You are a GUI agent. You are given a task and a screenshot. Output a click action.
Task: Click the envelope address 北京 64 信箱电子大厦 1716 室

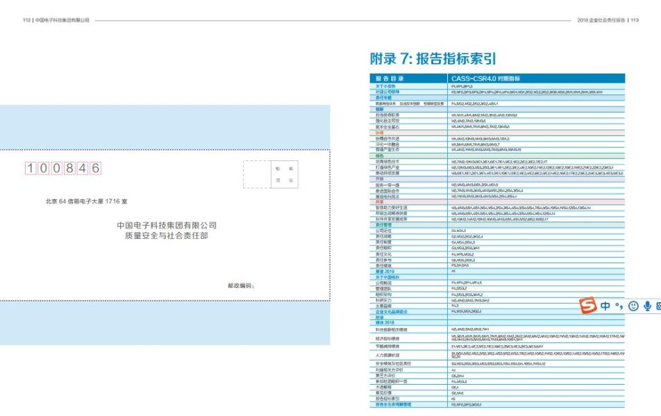pos(86,201)
